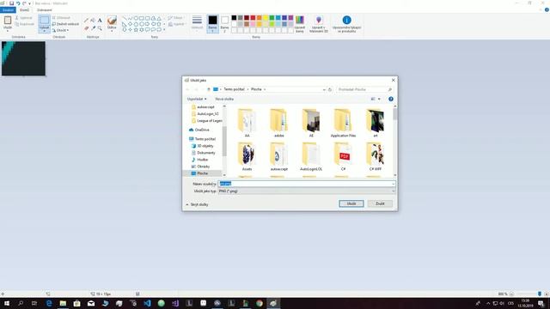The width and height of the screenshot is (550, 309).
Task: Click the up-folder arrow in dialog
Action: point(208,89)
